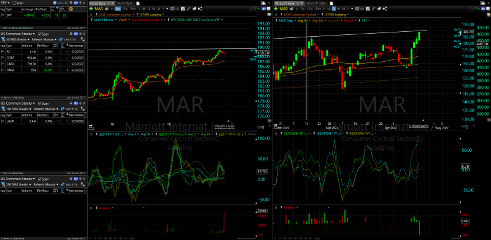This screenshot has width=491, height=240.
Task: Open the 50 SMA Breaks scan dropdown
Action: tap(18, 39)
